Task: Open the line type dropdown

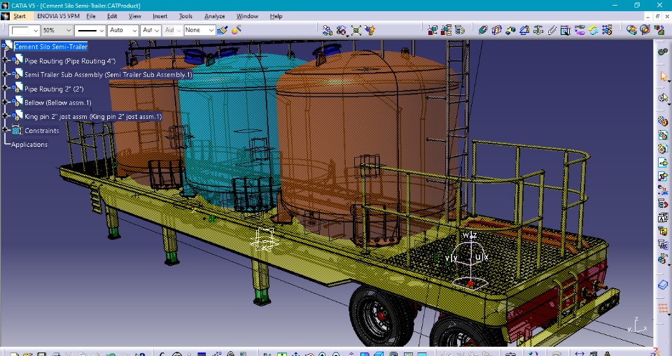Action: pos(101,30)
